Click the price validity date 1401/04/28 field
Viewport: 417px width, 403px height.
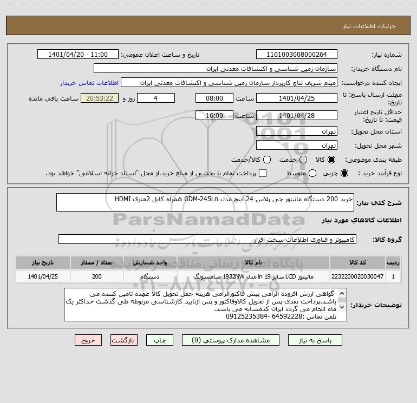(x=297, y=115)
